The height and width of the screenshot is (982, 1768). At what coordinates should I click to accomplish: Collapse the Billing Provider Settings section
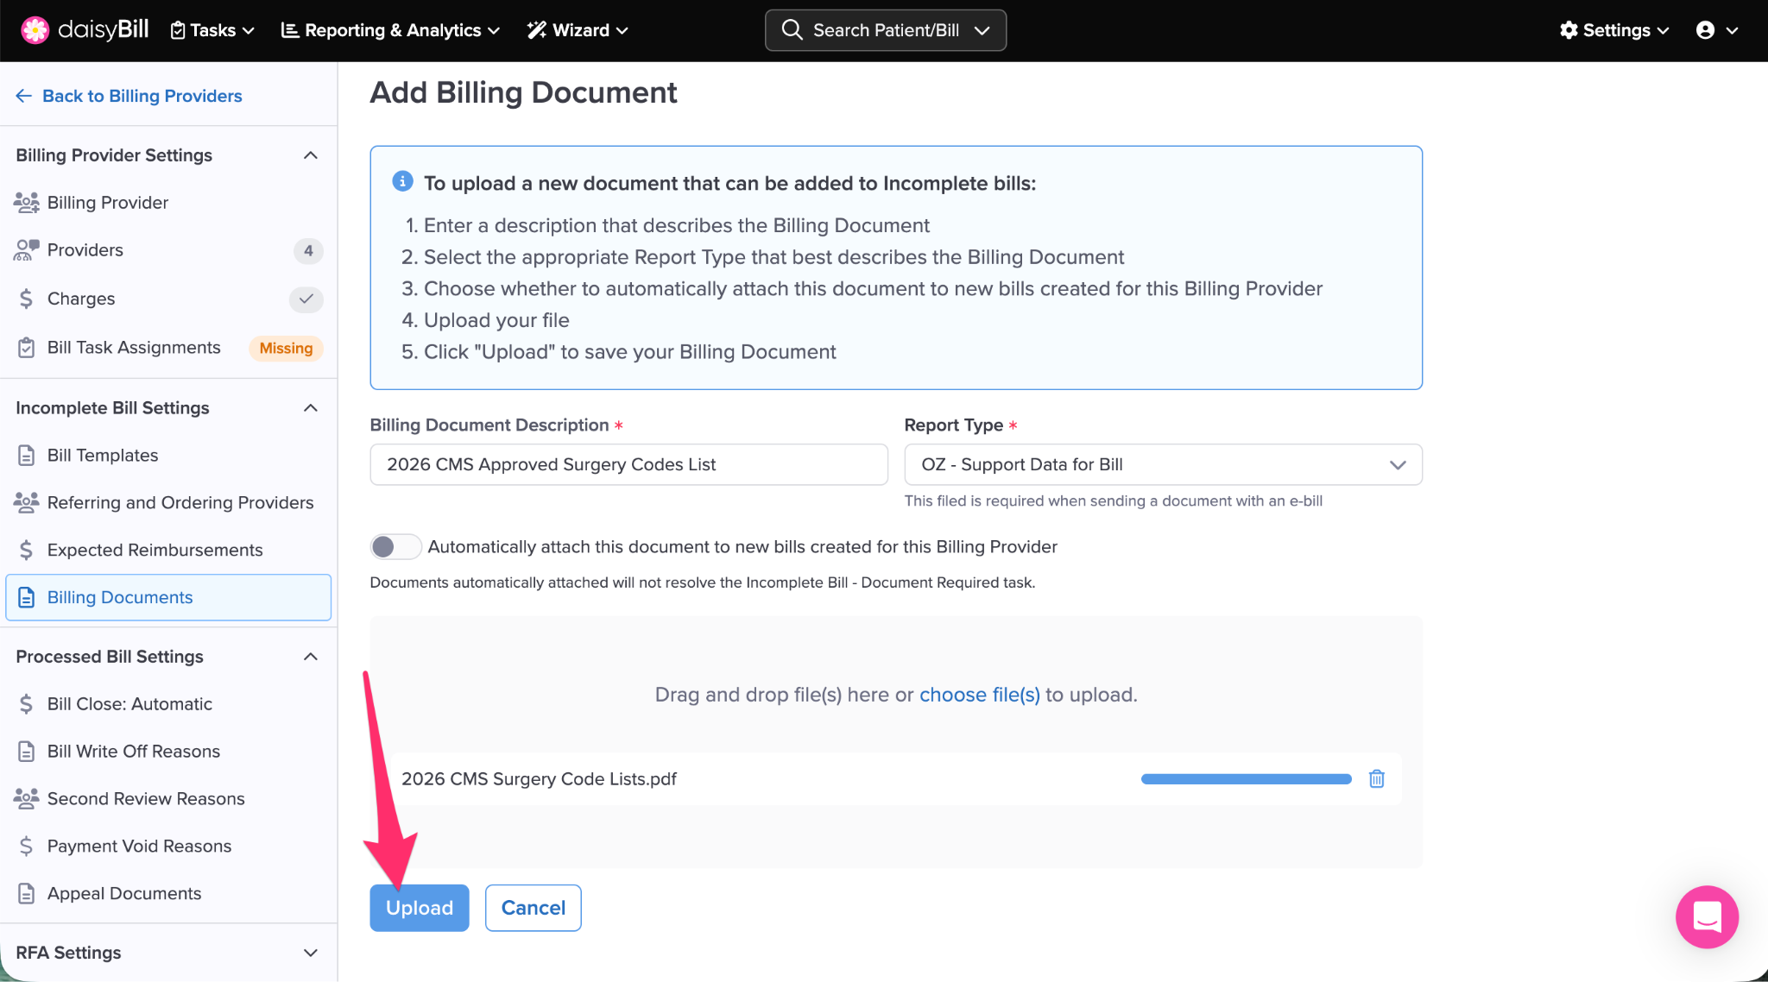tap(311, 155)
